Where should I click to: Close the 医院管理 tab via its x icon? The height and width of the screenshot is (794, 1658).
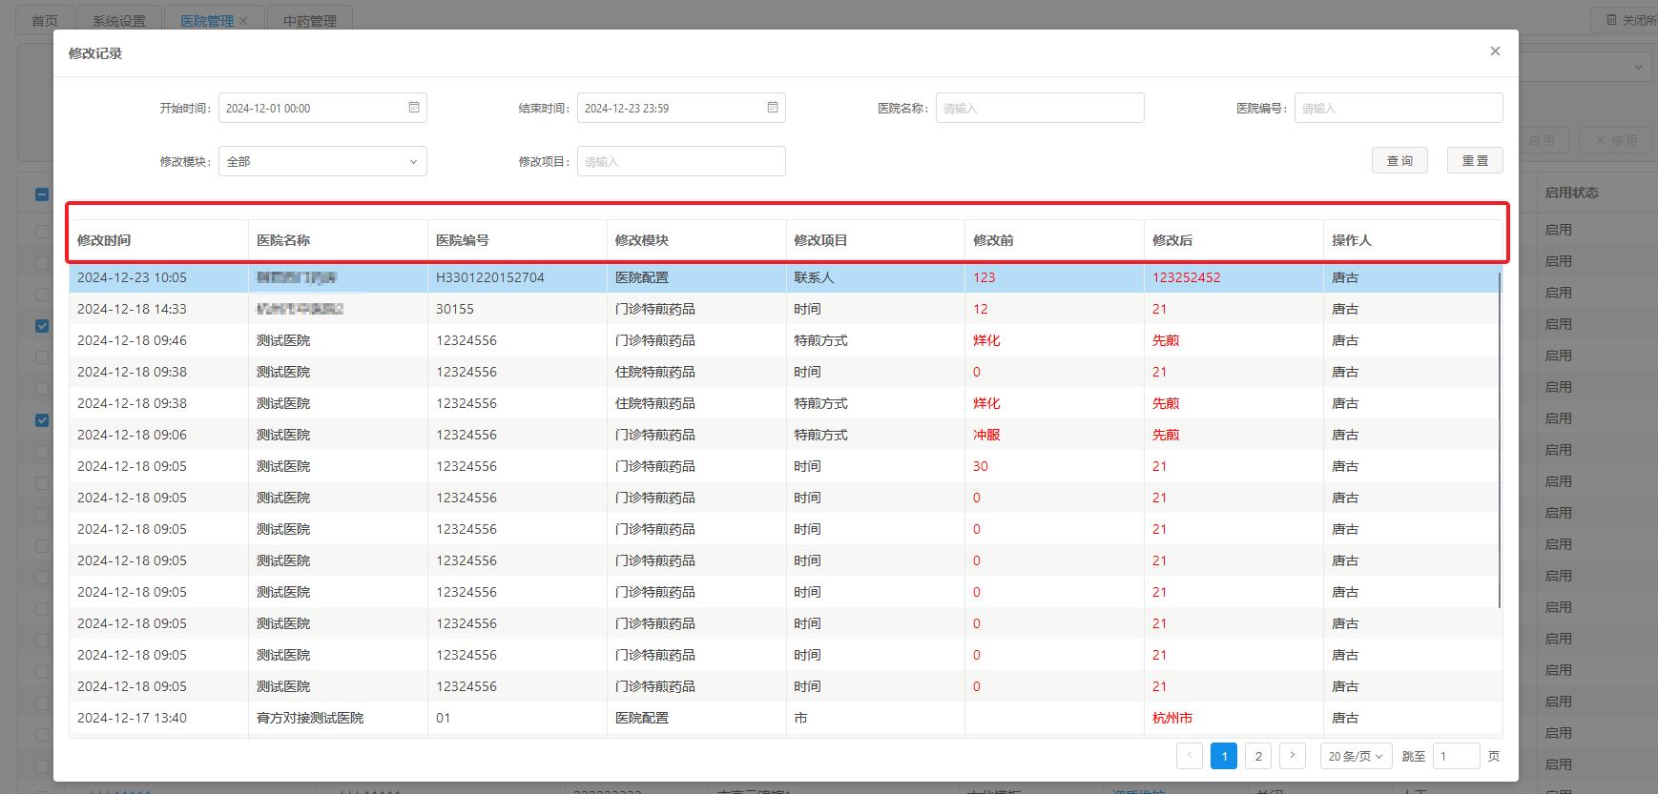click(x=243, y=21)
